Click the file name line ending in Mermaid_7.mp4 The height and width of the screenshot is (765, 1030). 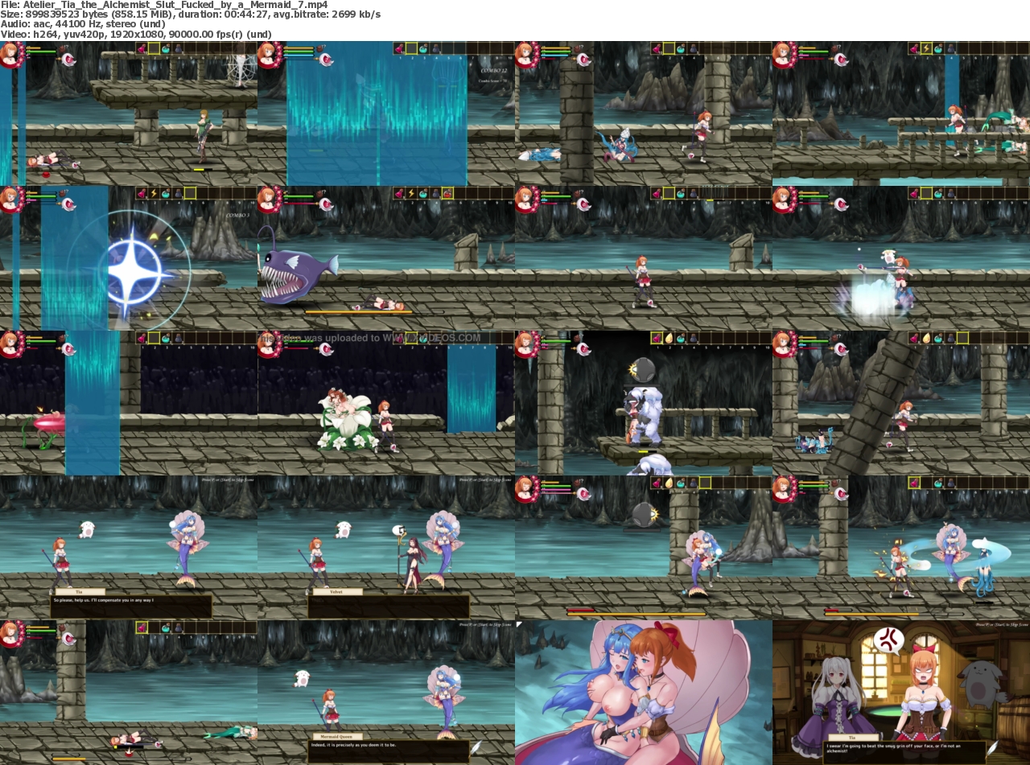pos(164,5)
